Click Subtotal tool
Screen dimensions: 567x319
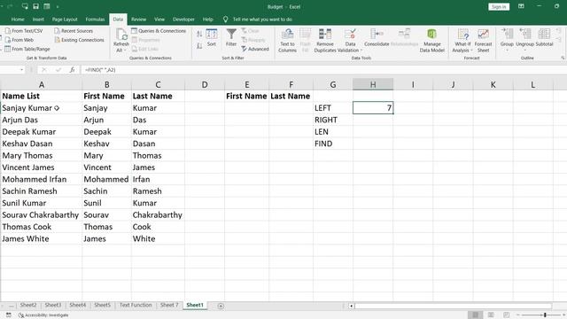(x=544, y=37)
